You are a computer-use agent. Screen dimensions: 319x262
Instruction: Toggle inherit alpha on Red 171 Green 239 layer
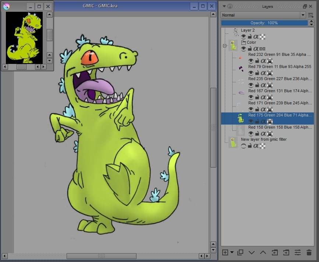263,110
